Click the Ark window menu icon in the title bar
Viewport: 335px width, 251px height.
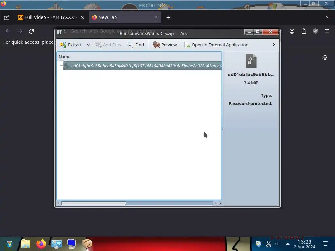pyautogui.click(x=59, y=32)
